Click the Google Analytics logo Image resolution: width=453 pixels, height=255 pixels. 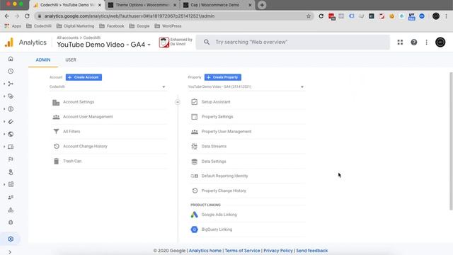9,42
